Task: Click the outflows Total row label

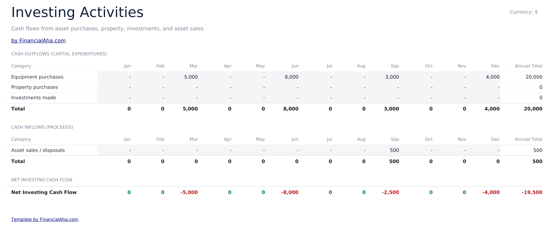Action: coord(18,109)
